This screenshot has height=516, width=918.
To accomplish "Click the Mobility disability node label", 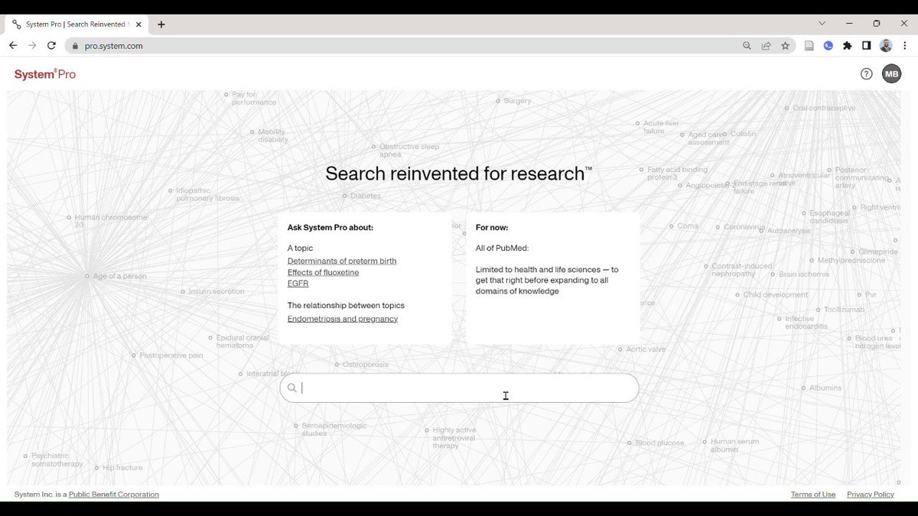I will [273, 135].
